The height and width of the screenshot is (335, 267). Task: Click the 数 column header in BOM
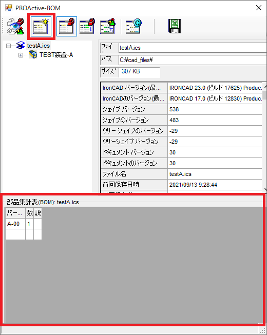29,213
